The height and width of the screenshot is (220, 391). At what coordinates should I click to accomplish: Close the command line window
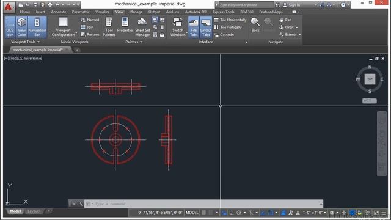pyautogui.click(x=74, y=204)
